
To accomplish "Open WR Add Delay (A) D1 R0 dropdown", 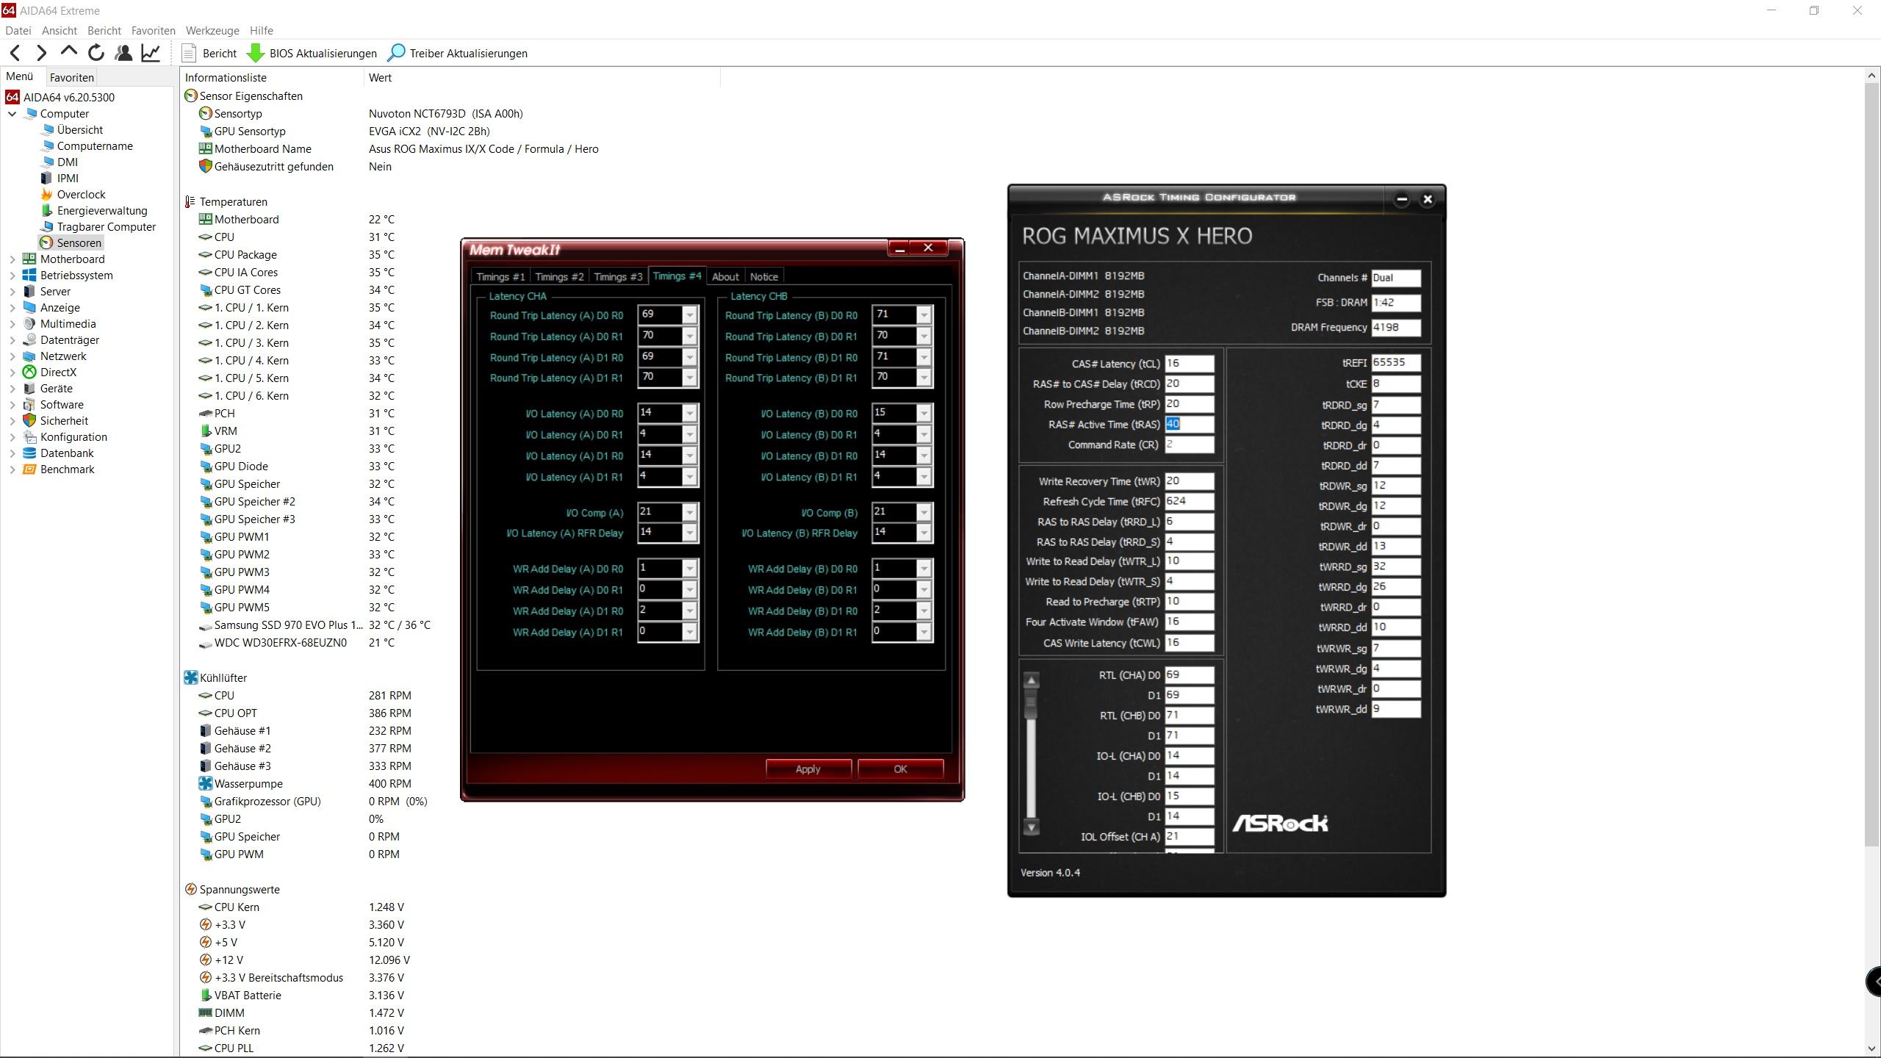I will [689, 611].
